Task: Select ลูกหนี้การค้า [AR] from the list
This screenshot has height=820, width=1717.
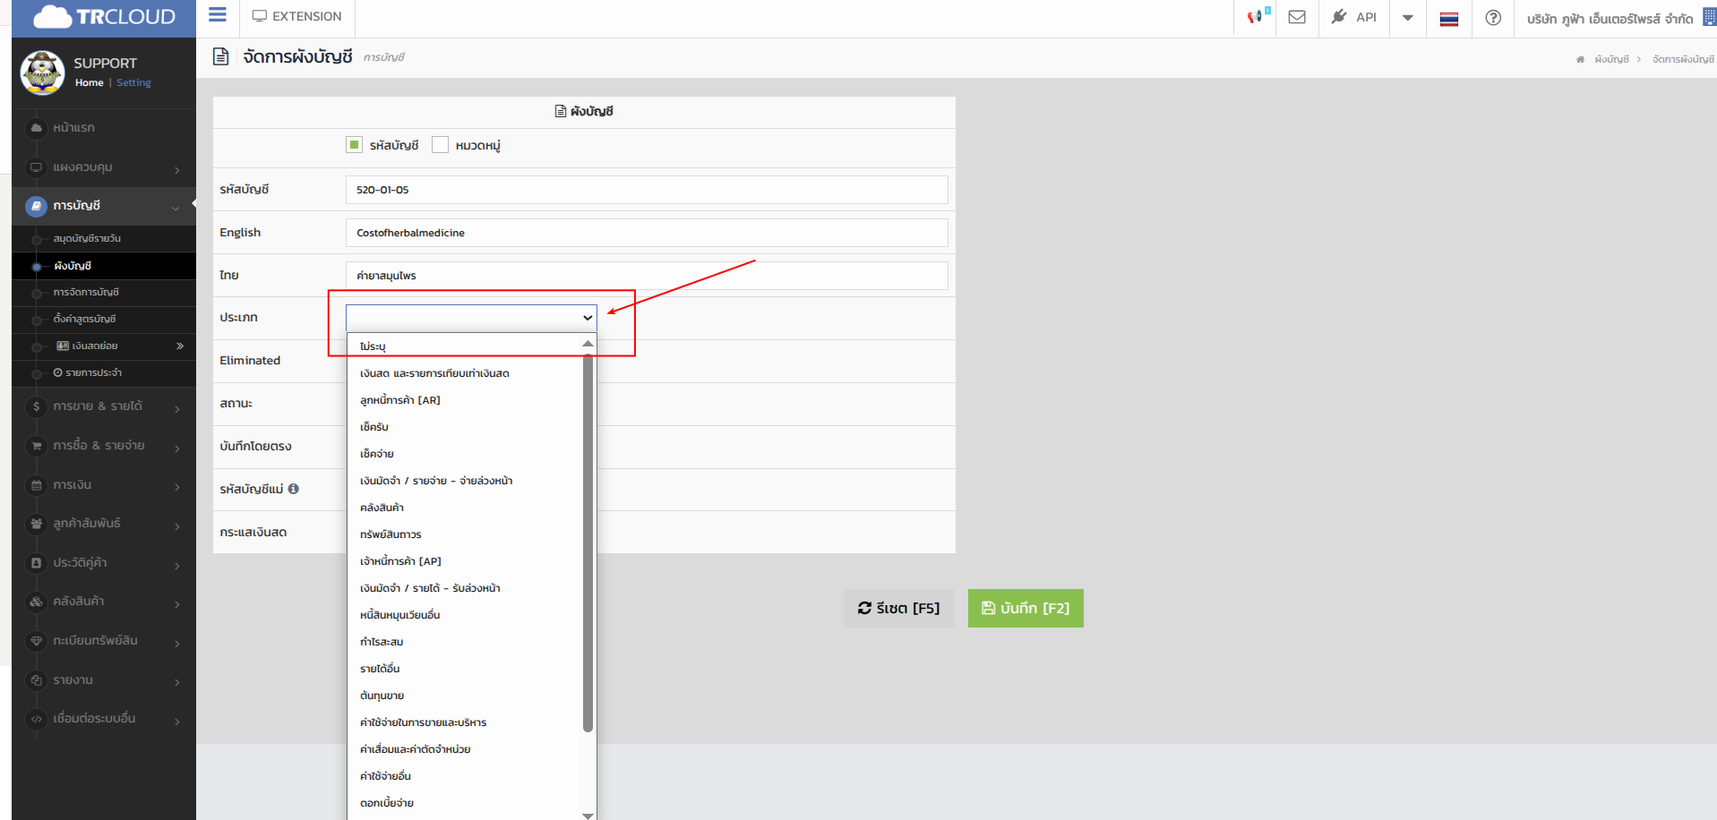Action: click(400, 400)
